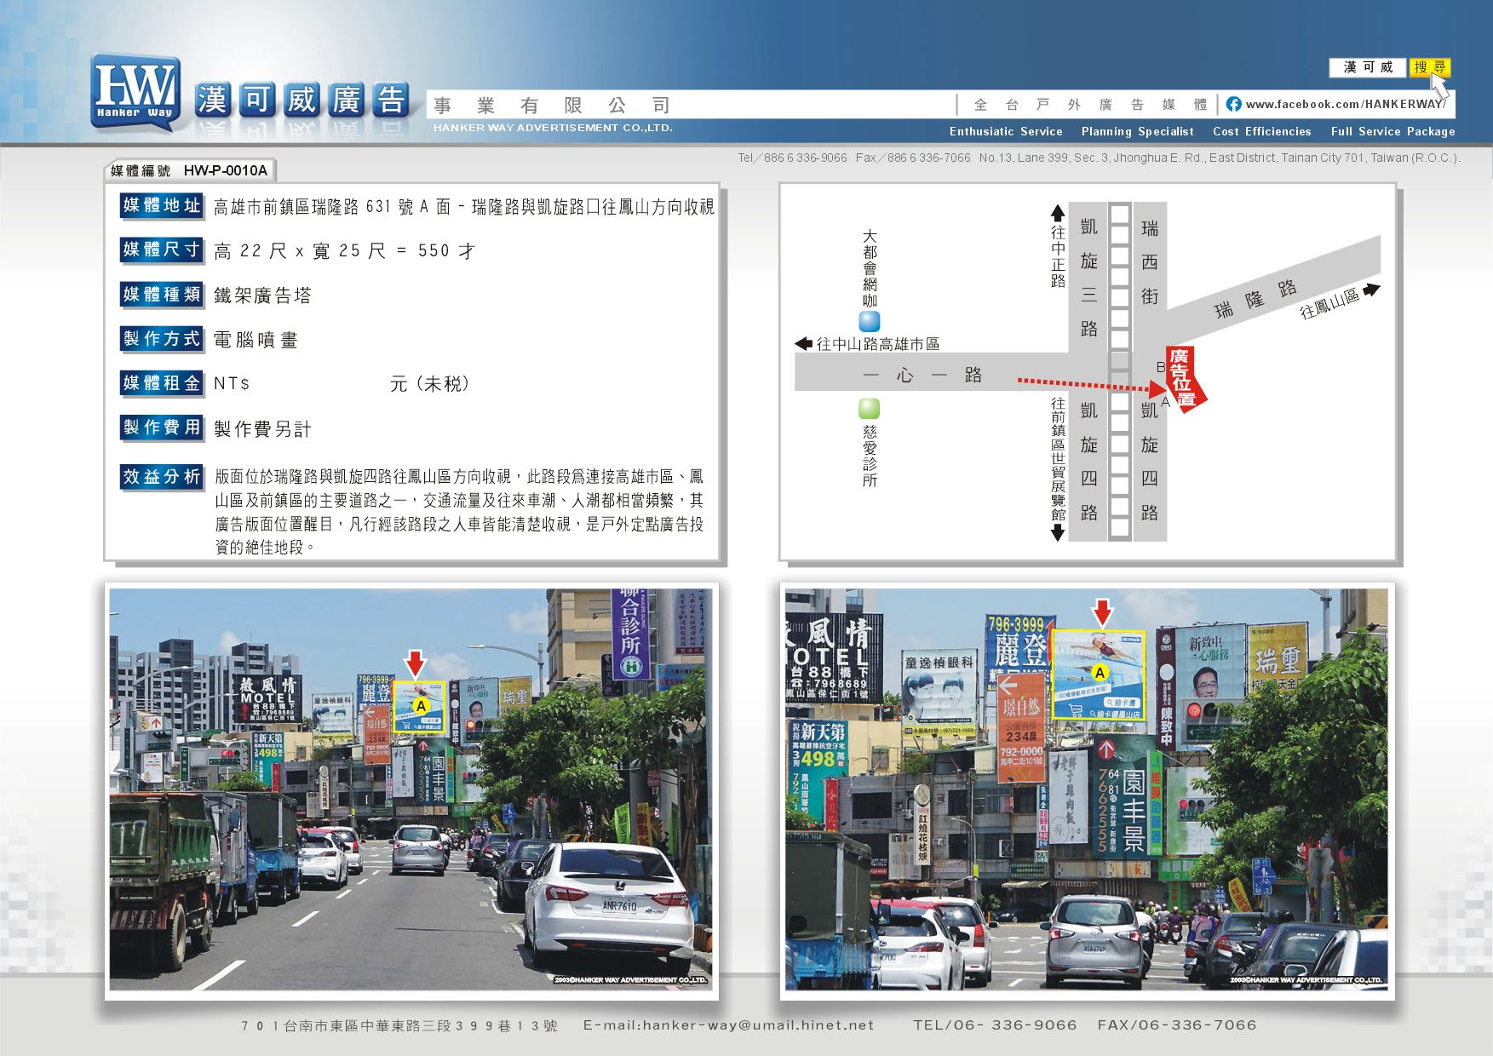
Task: Click Planning Specialist text in header
Action: point(1137,131)
